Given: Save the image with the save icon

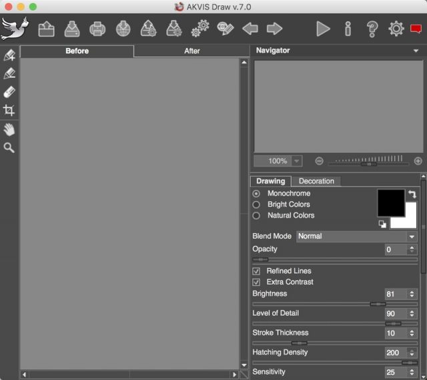Looking at the screenshot, I should 72,29.
